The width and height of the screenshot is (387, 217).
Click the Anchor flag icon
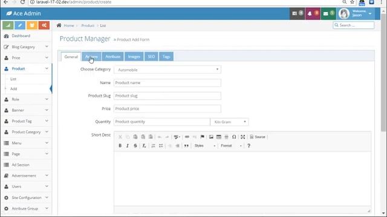pos(202,137)
